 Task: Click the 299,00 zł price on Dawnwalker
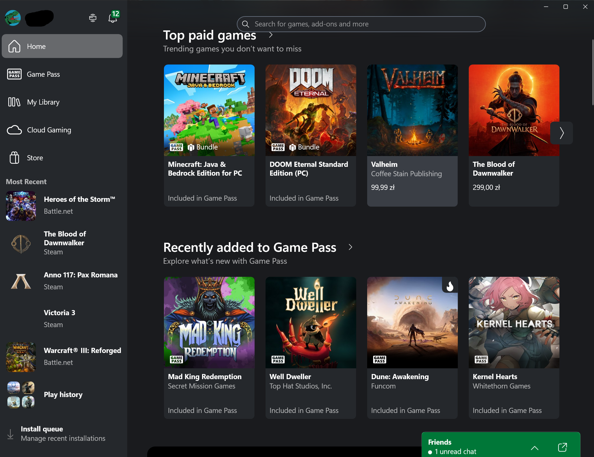486,187
